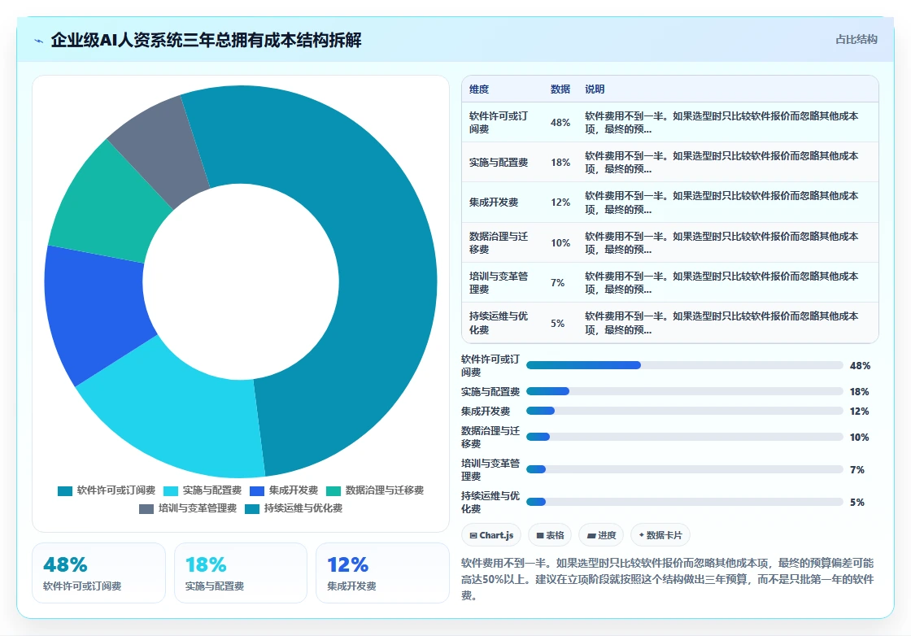This screenshot has height=636, width=911.
Task: Click the 7% label right of progress bar
Action: click(x=857, y=469)
